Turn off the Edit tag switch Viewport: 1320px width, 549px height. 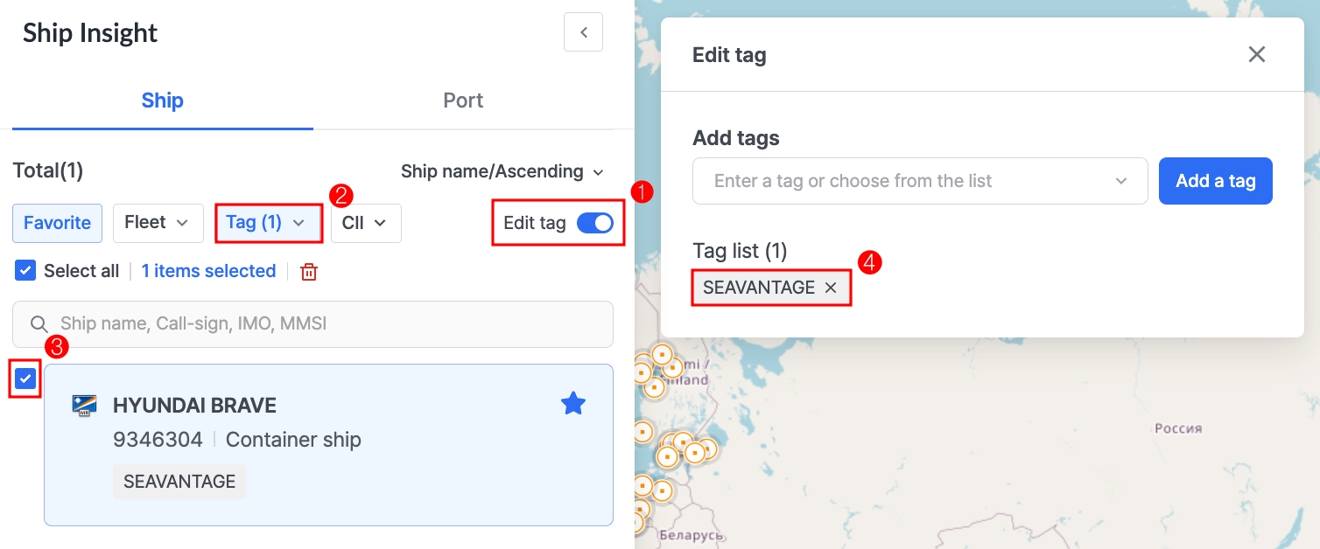tap(595, 223)
